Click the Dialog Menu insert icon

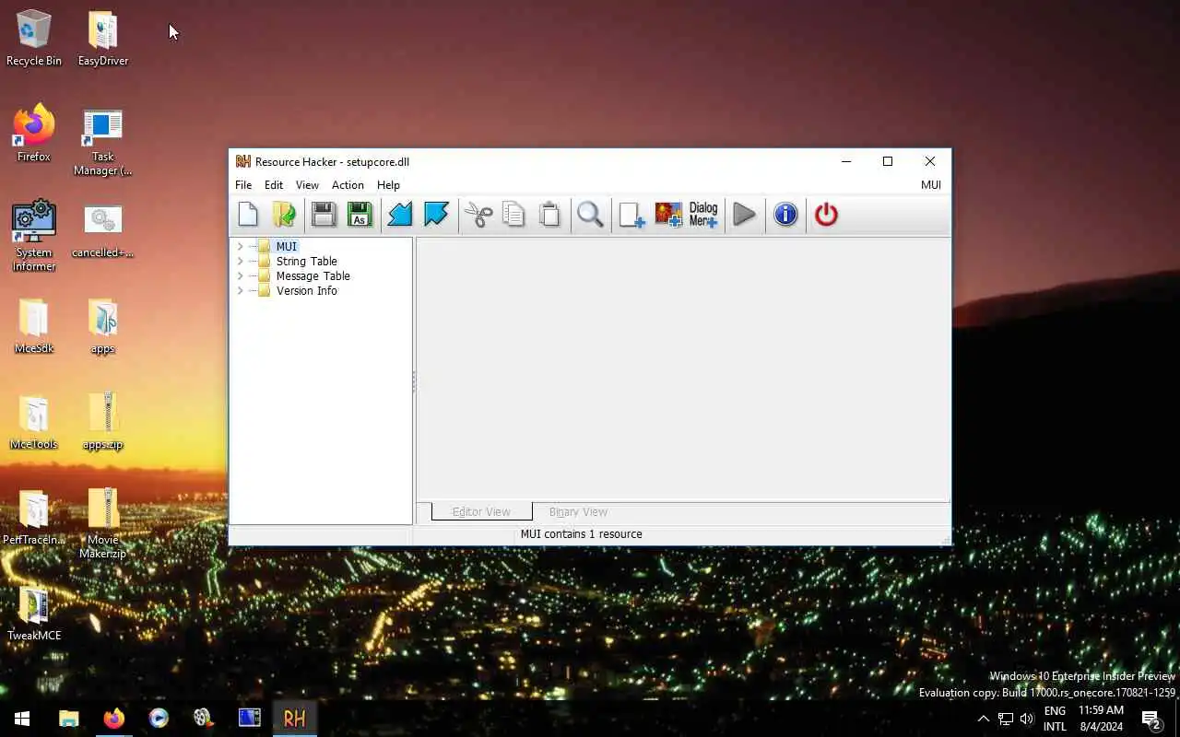tap(703, 215)
